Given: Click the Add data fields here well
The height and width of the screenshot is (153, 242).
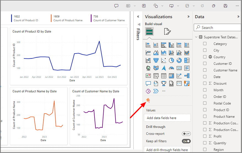Looking at the screenshot, I should [x=167, y=118].
